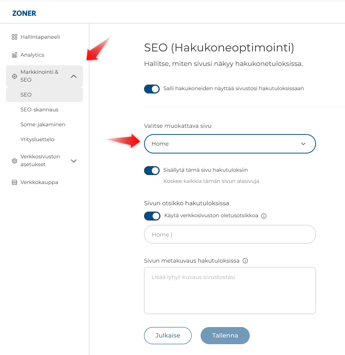Open the Valitse muokattava sivu dropdown
This screenshot has width=345, height=355.
coord(230,144)
